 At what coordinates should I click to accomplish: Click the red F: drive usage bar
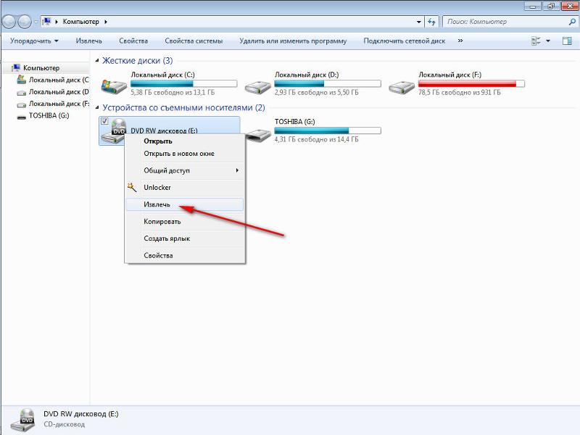[471, 83]
